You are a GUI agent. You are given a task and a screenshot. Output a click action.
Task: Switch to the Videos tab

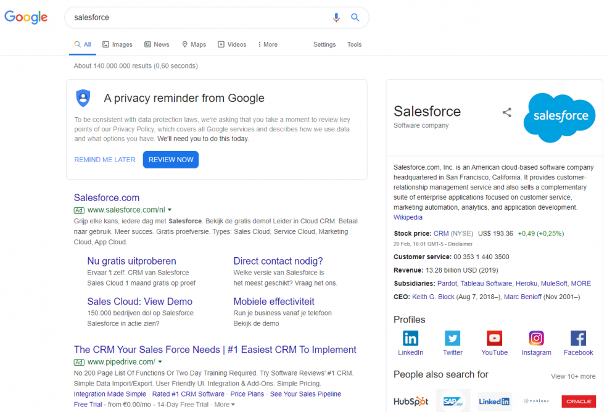tap(232, 44)
